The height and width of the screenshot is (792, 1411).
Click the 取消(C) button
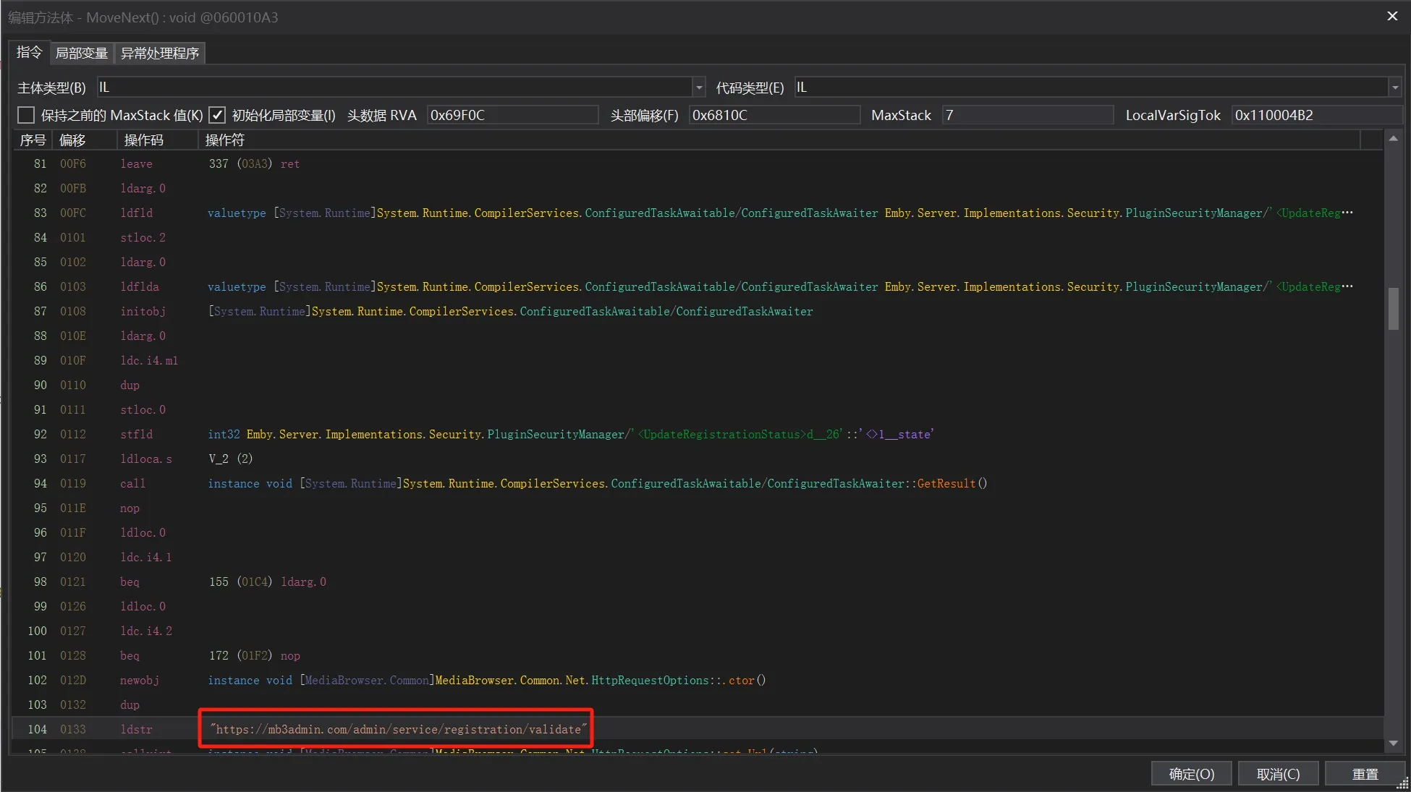[x=1278, y=774]
